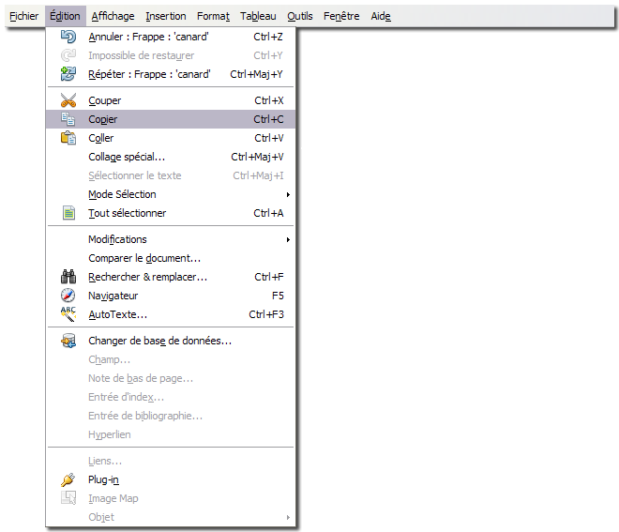This screenshot has height=532, width=619.
Task: Open the AutoTexte... entry
Action: coord(171,314)
